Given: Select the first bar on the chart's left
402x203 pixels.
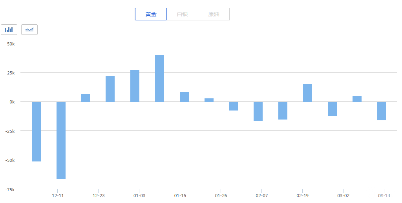Looking at the screenshot, I should point(36,131).
